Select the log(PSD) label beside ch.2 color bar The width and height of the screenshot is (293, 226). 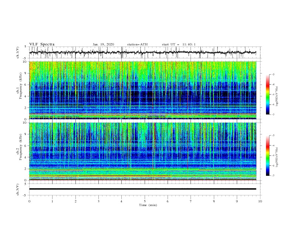point(277,157)
